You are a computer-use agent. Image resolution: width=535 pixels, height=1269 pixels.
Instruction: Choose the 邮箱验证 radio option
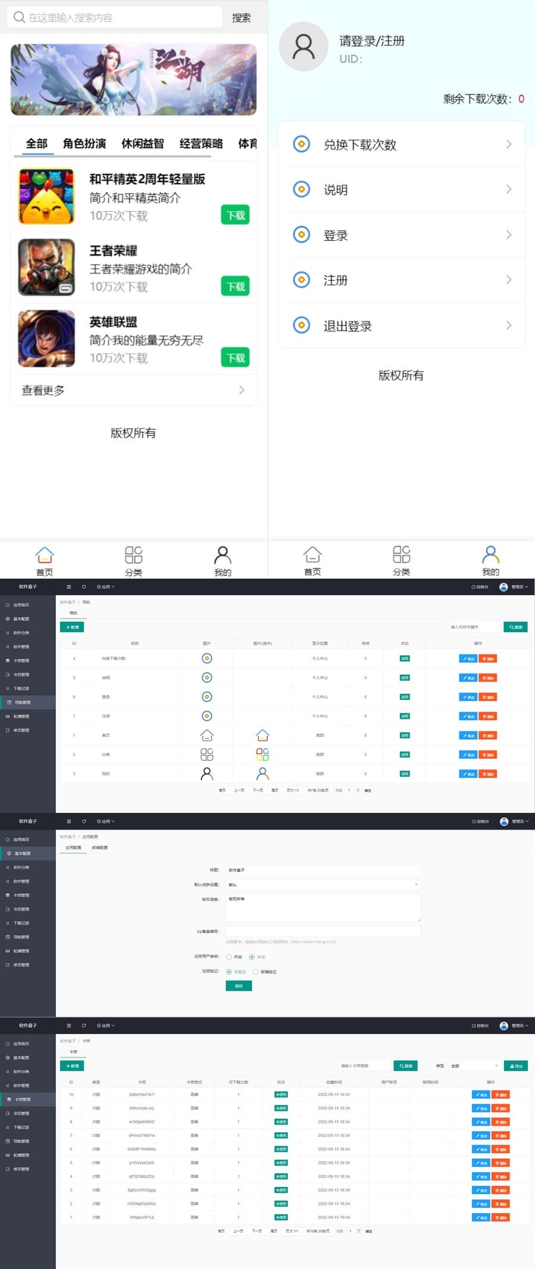pyautogui.click(x=256, y=972)
